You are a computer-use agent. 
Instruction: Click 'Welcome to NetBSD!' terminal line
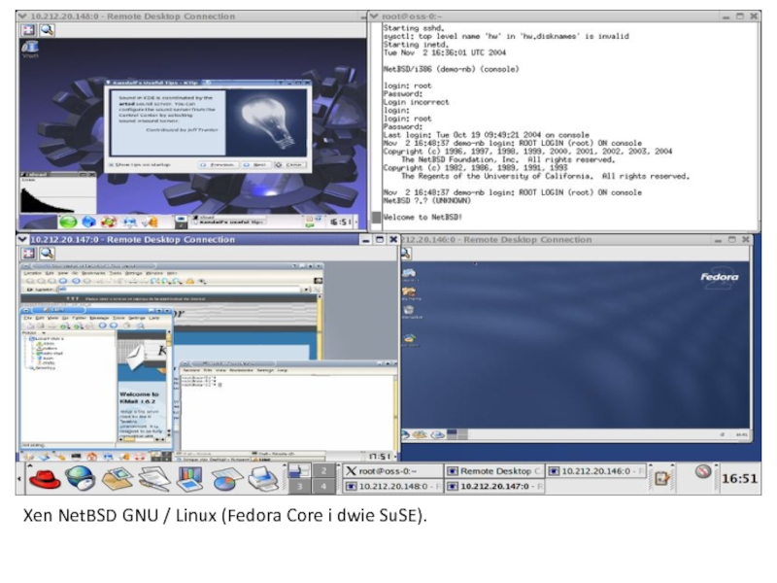coord(422,217)
